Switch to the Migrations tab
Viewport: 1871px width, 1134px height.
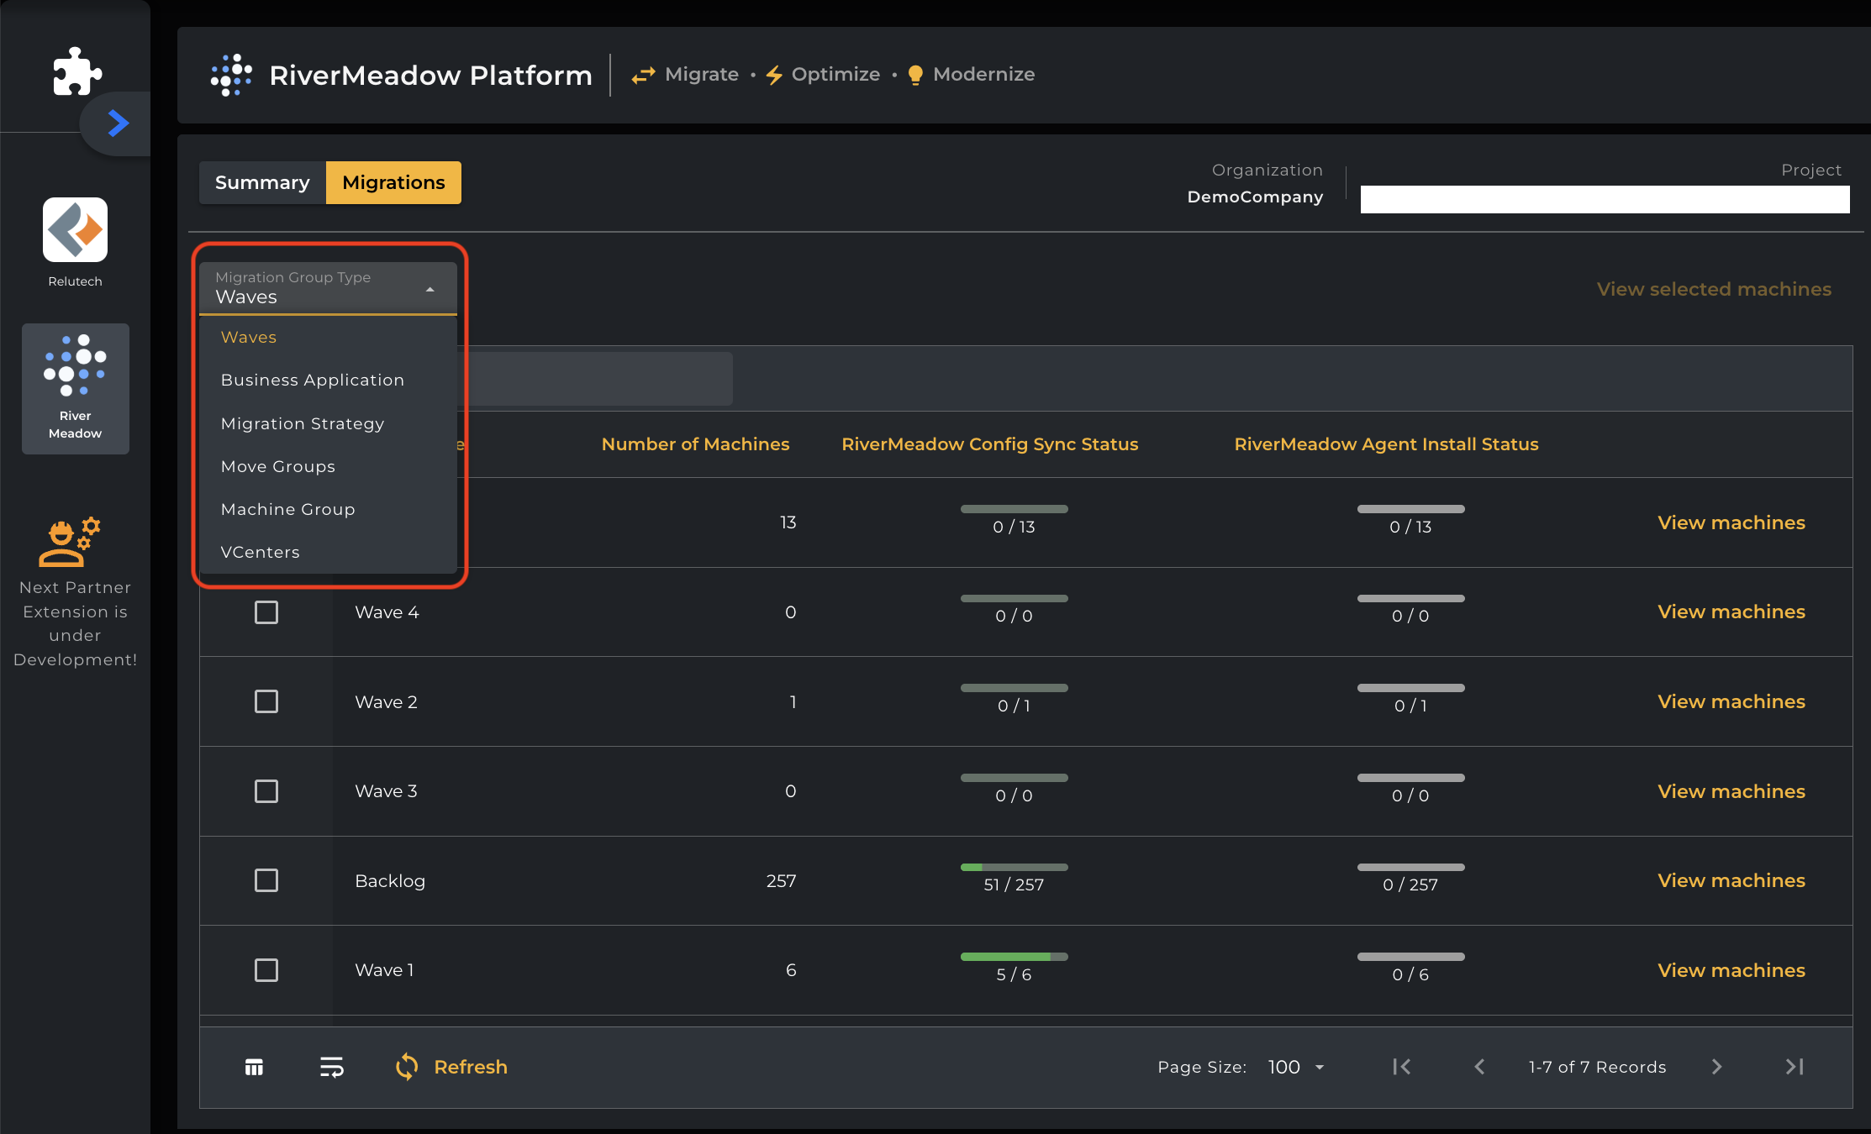tap(393, 182)
